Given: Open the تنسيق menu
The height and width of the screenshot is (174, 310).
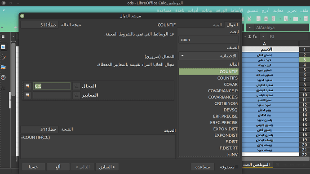Looking at the screenshot, I should (x=252, y=10).
